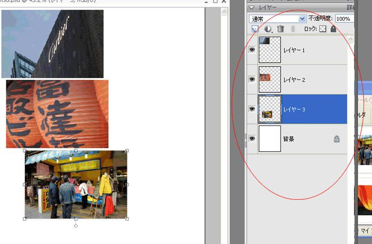Open the adjustment layer icon menu
Screen dimensions: 372x244
[x=268, y=29]
